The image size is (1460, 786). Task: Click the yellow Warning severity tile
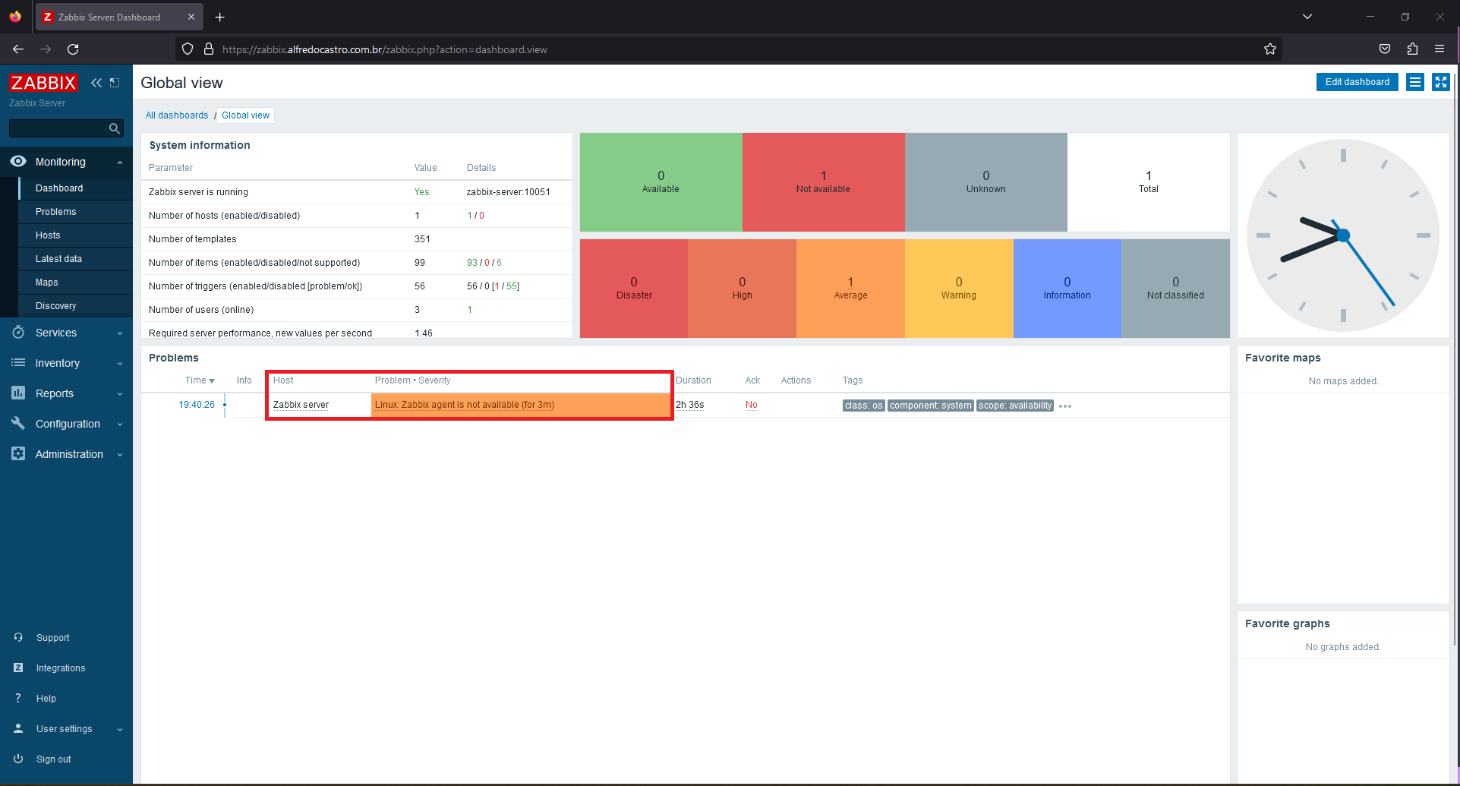click(x=959, y=289)
